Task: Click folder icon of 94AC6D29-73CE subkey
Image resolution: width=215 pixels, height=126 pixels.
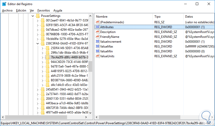Action: 48,62
